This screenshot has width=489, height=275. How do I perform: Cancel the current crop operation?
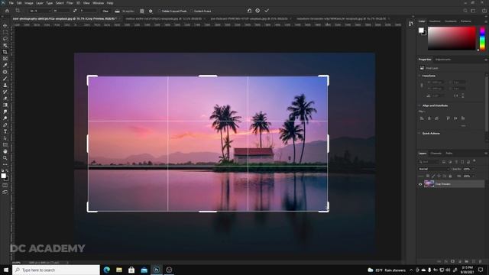[x=257, y=11]
